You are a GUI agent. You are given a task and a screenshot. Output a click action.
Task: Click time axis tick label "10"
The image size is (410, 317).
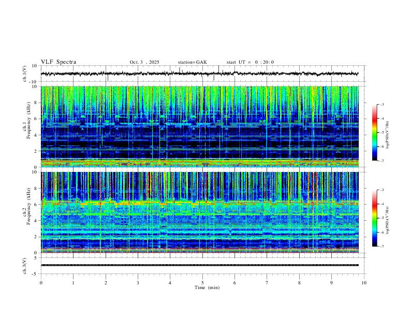tap(364, 283)
